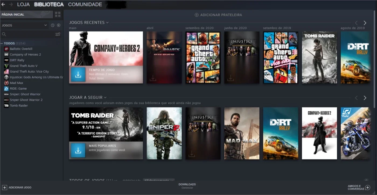The height and width of the screenshot is (195, 377).
Task: Open GTA Vice City cover
Action: 281,57
